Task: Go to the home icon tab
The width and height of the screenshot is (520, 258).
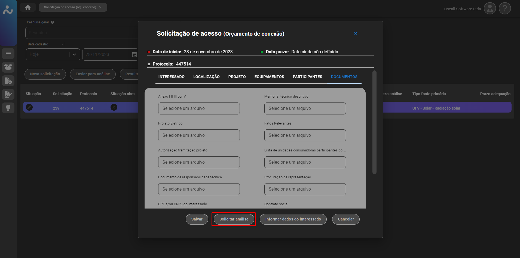Action: [x=28, y=7]
